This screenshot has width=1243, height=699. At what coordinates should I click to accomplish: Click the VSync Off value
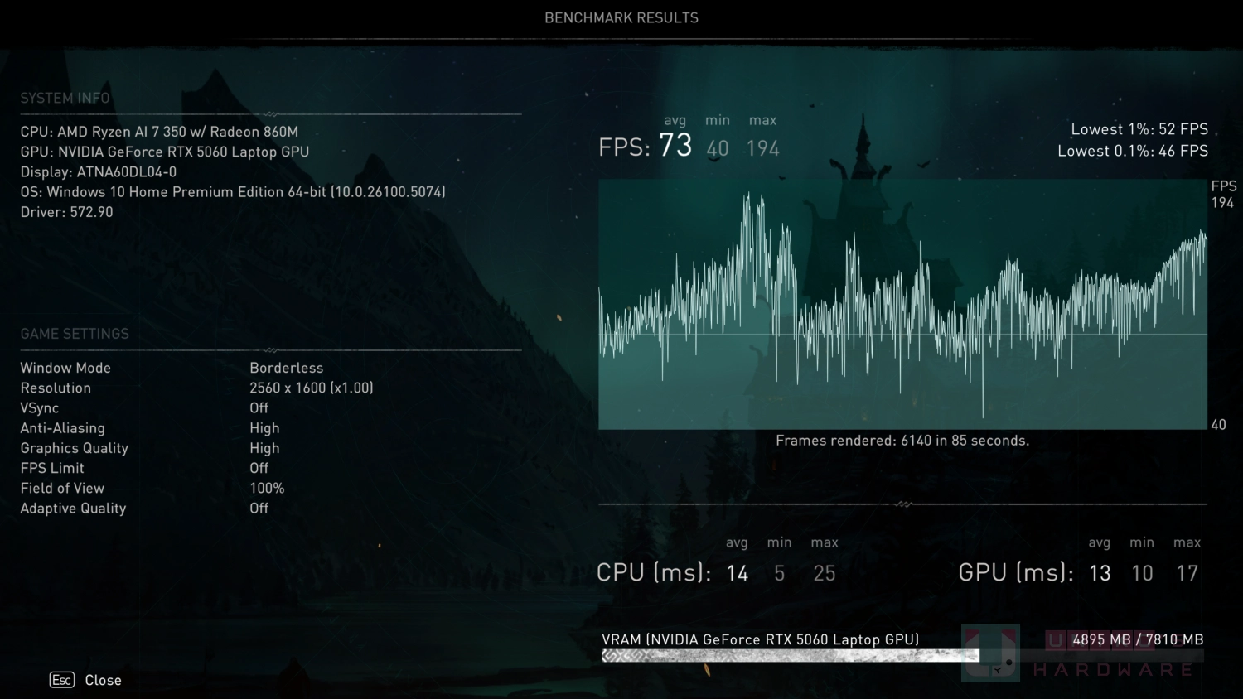click(259, 408)
